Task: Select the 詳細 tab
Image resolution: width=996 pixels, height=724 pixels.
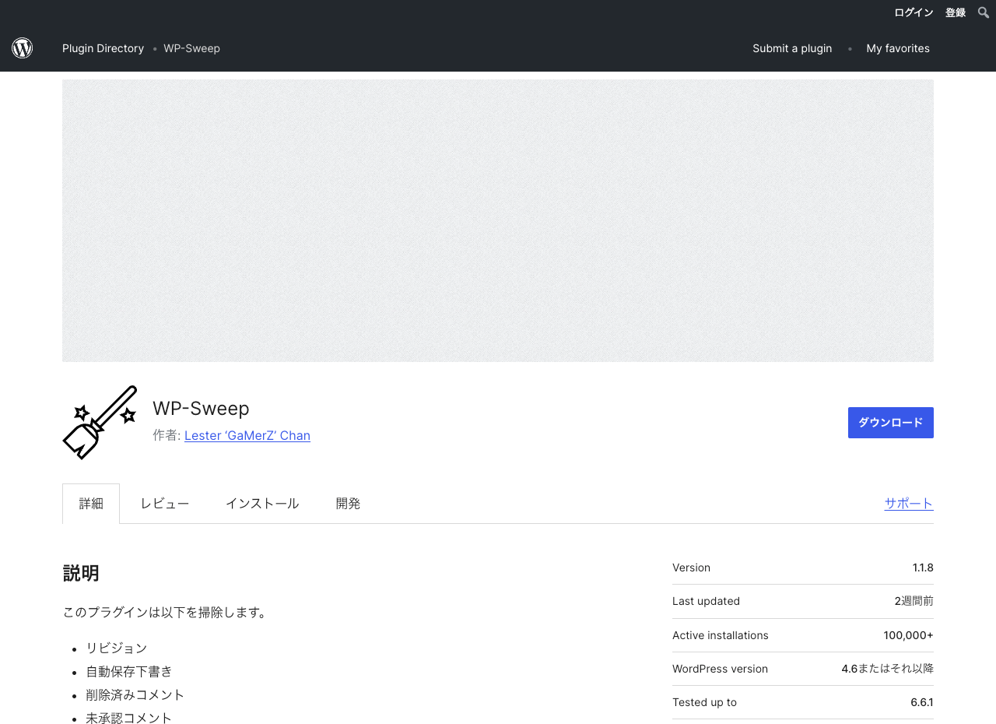Action: click(x=91, y=504)
